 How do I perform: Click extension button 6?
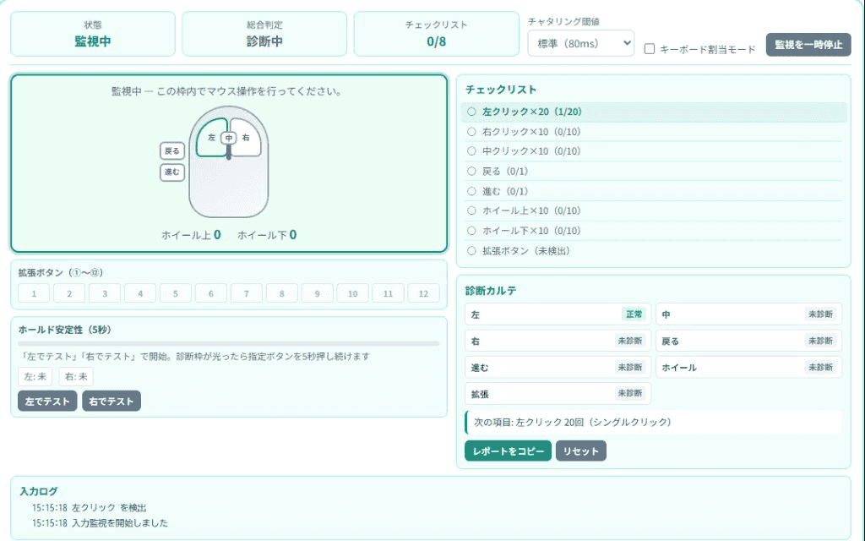click(210, 293)
